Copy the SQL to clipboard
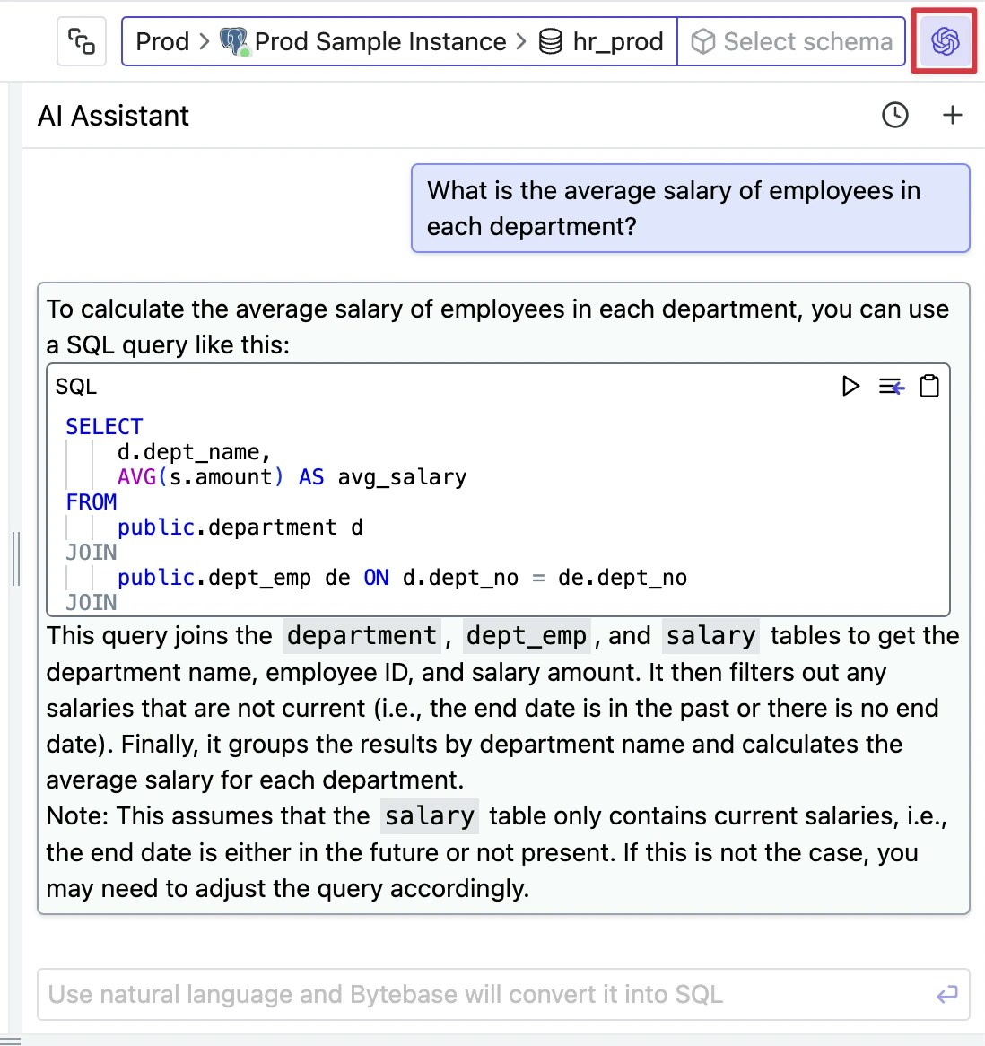The height and width of the screenshot is (1046, 985). (929, 386)
